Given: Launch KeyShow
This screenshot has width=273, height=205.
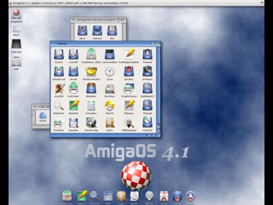Looking at the screenshot, I should 110,89.
